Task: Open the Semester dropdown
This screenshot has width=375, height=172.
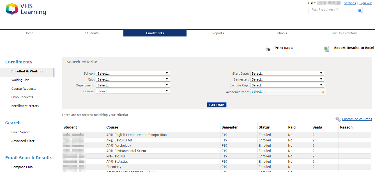Action: point(287,79)
